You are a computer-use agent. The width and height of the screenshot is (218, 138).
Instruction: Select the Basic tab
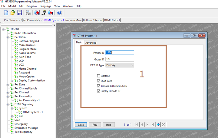coord(79,42)
